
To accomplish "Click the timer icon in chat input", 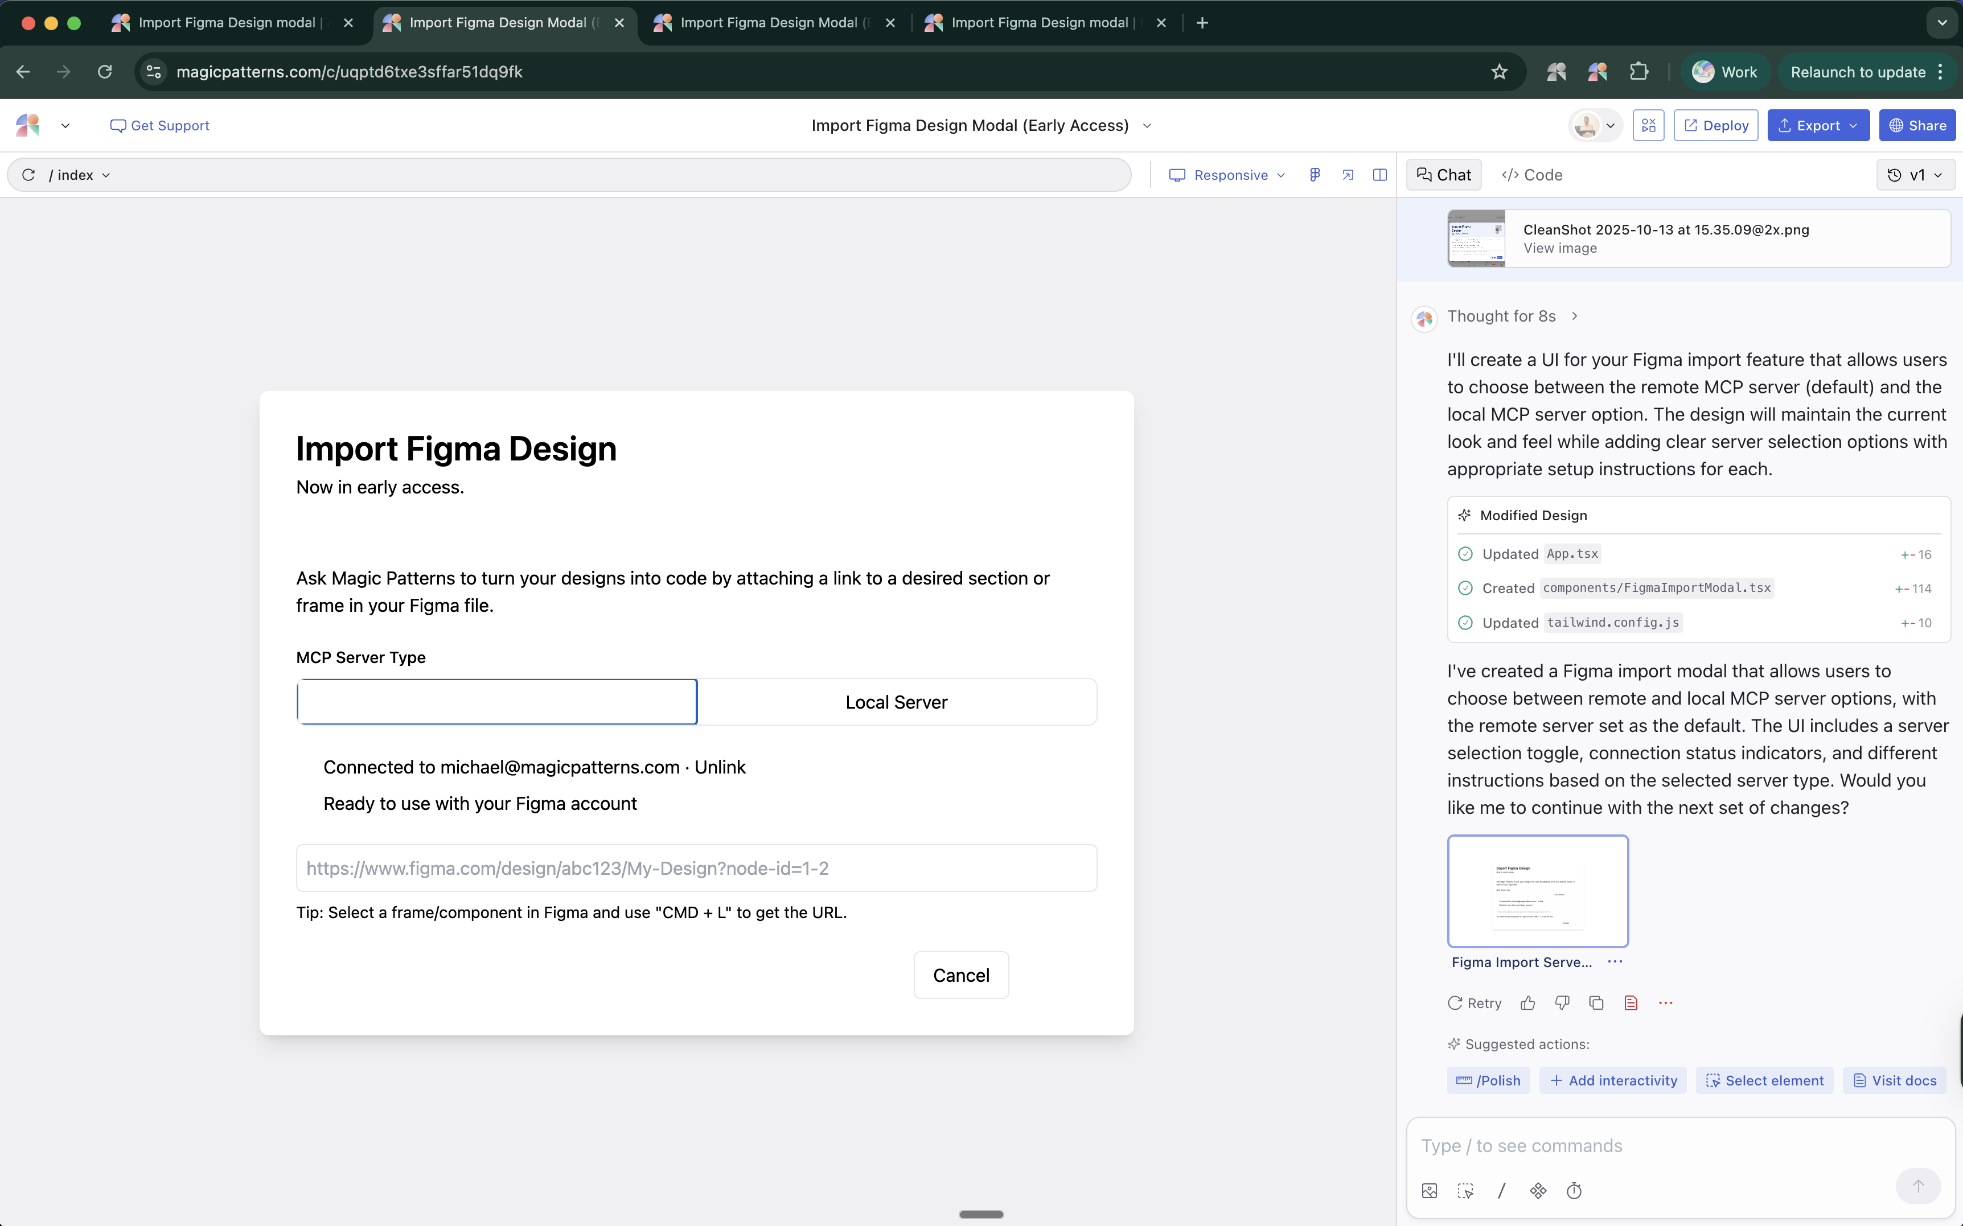I will (1574, 1190).
